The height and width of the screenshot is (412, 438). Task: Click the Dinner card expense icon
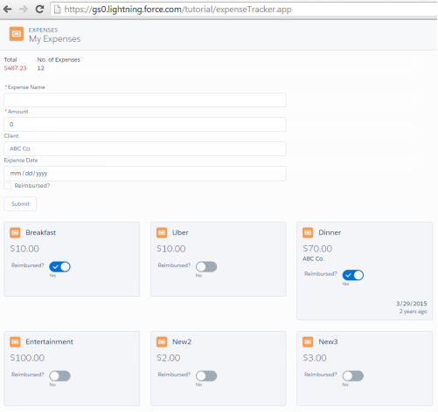click(x=308, y=232)
